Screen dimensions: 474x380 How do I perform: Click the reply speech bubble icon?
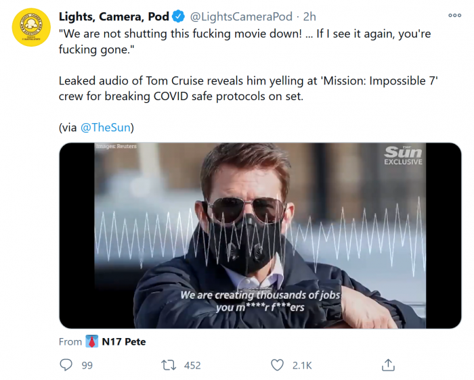[66, 365]
